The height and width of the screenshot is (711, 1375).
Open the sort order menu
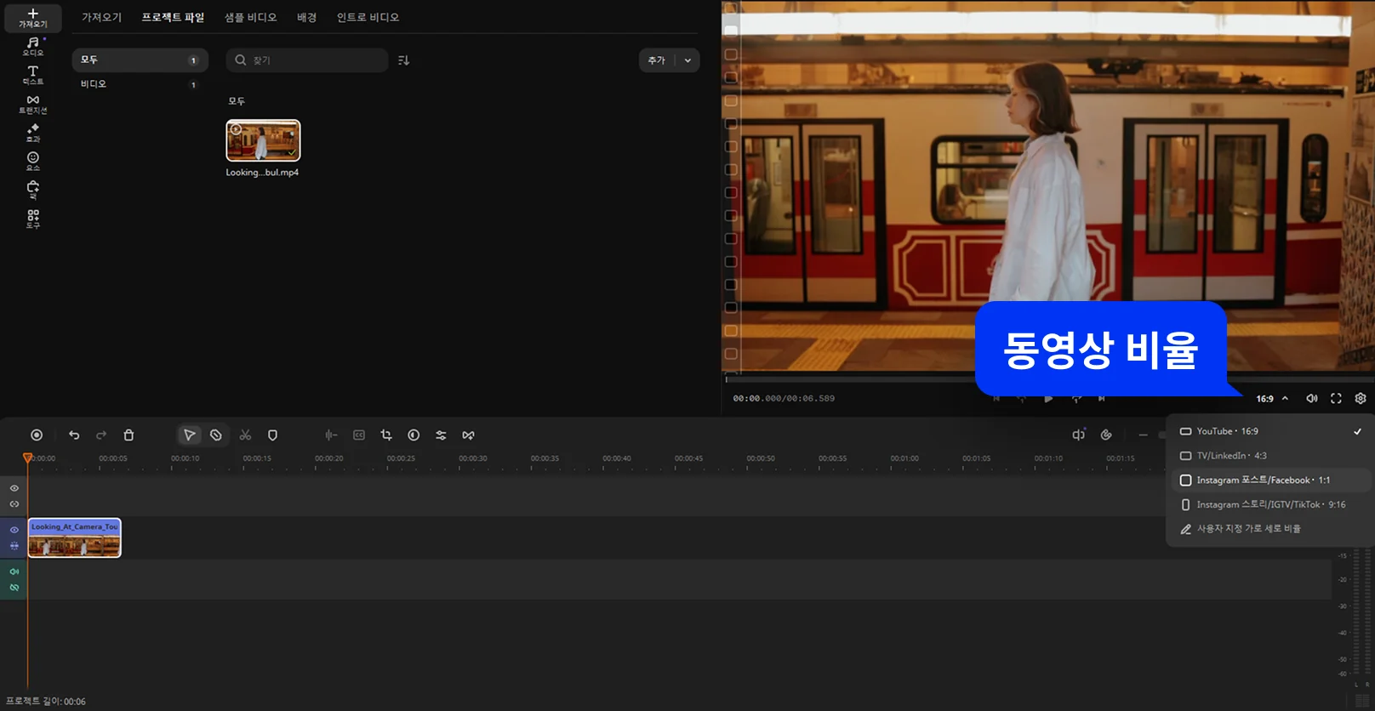pyautogui.click(x=404, y=60)
